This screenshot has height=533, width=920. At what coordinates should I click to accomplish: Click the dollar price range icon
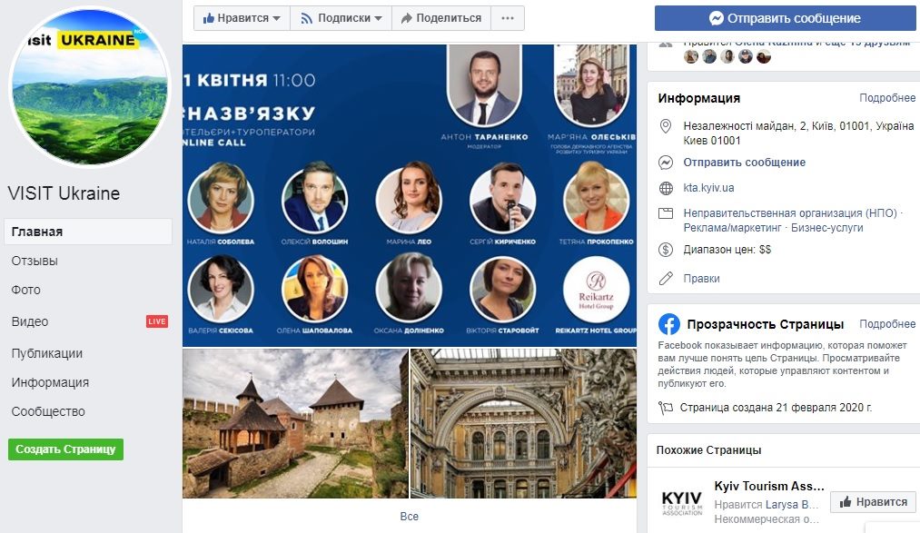pos(666,250)
